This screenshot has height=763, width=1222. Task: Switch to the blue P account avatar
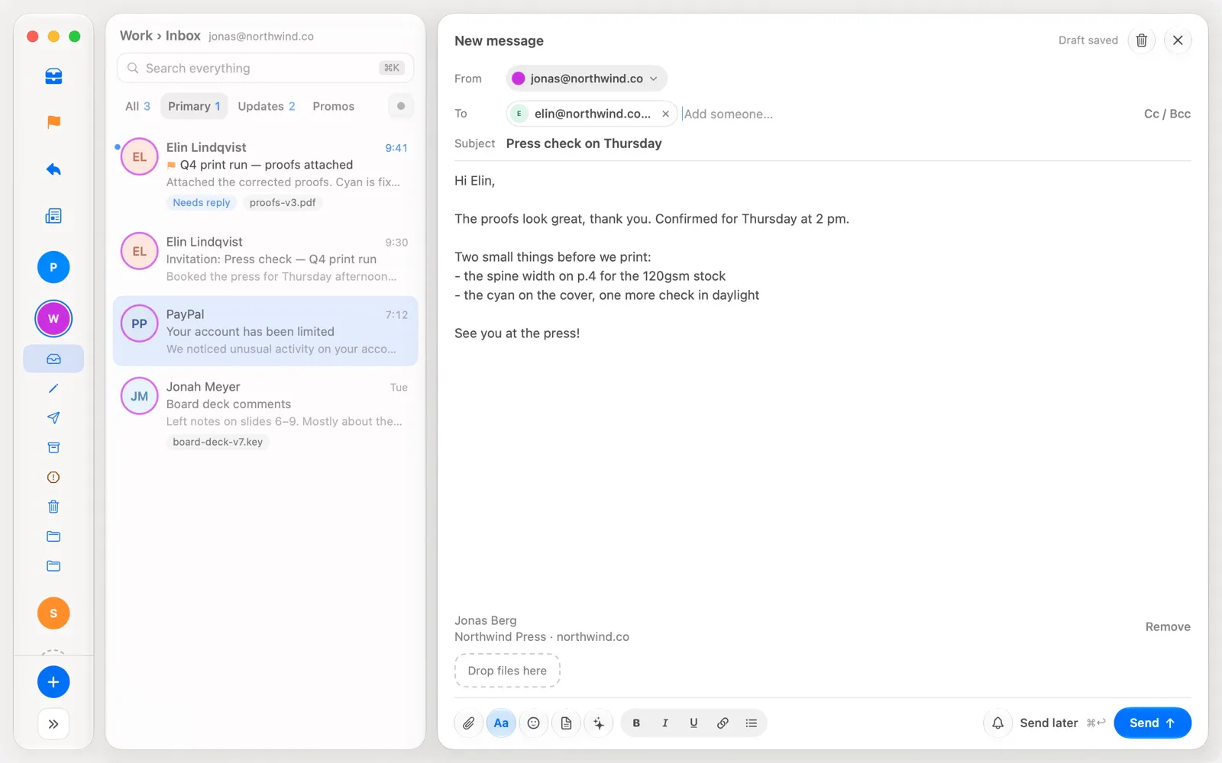point(53,267)
